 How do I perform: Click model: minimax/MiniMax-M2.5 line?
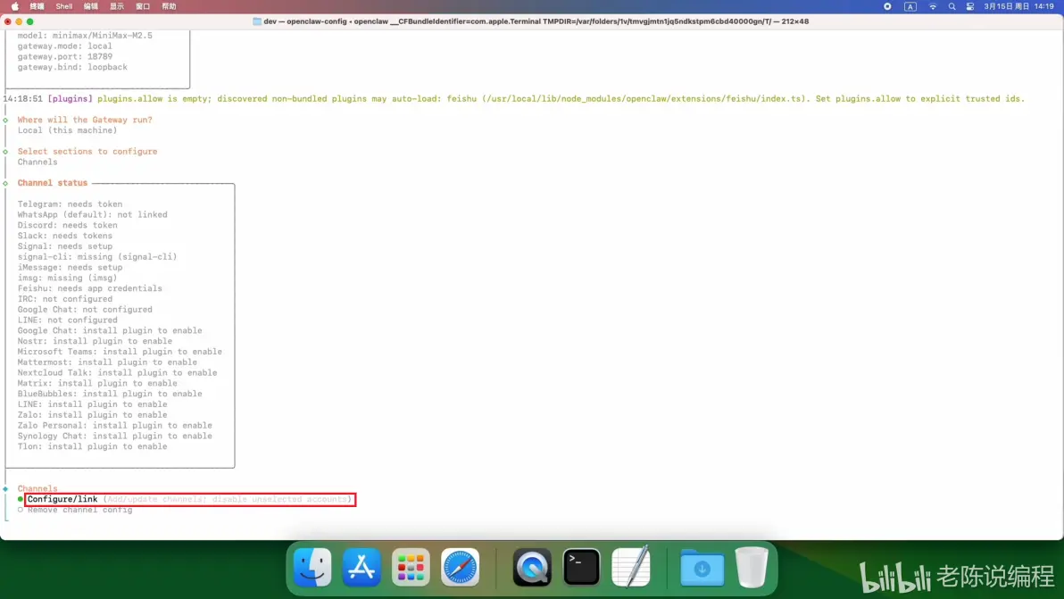click(x=85, y=36)
